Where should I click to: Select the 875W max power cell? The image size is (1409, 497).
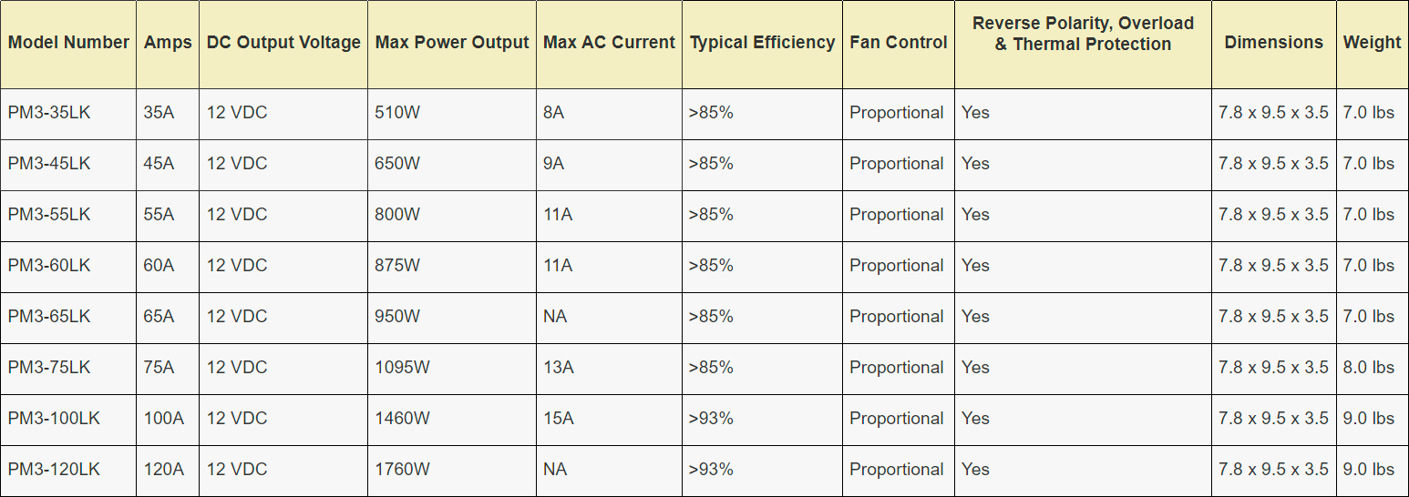(x=397, y=266)
